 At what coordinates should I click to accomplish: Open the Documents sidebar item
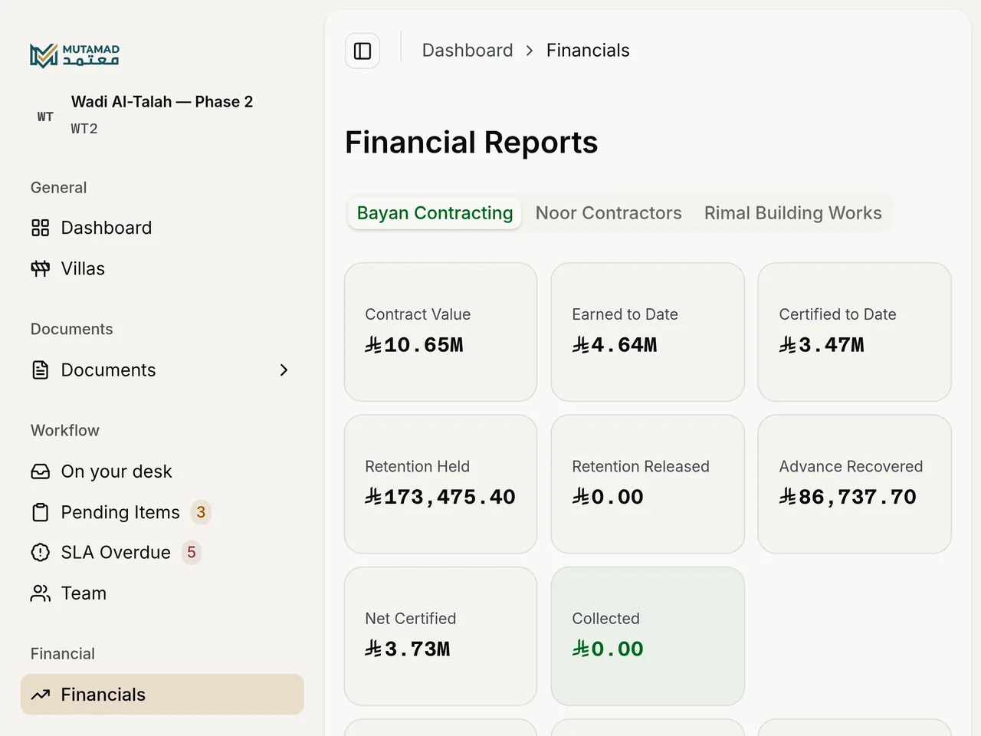point(162,370)
